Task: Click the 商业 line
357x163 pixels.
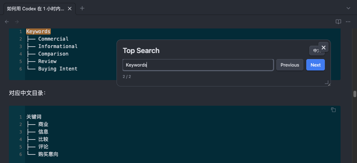Action: pyautogui.click(x=43, y=125)
